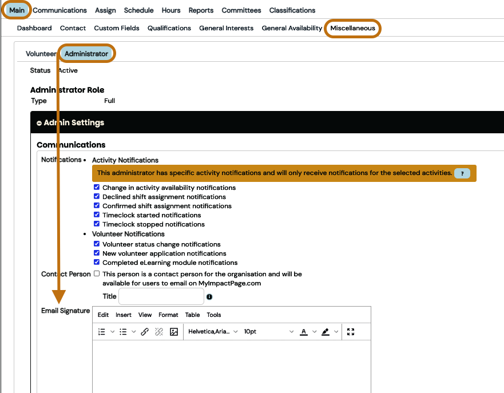Image resolution: width=504 pixels, height=393 pixels.
Task: Collapse the Admin Settings section
Action: click(x=39, y=123)
